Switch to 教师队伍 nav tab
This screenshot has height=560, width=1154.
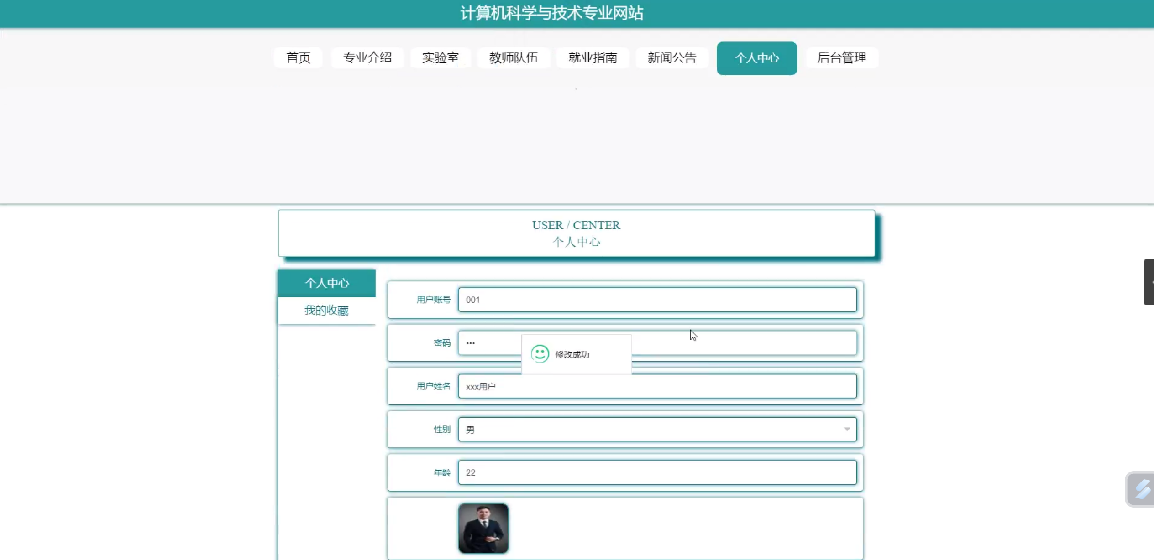tap(514, 58)
